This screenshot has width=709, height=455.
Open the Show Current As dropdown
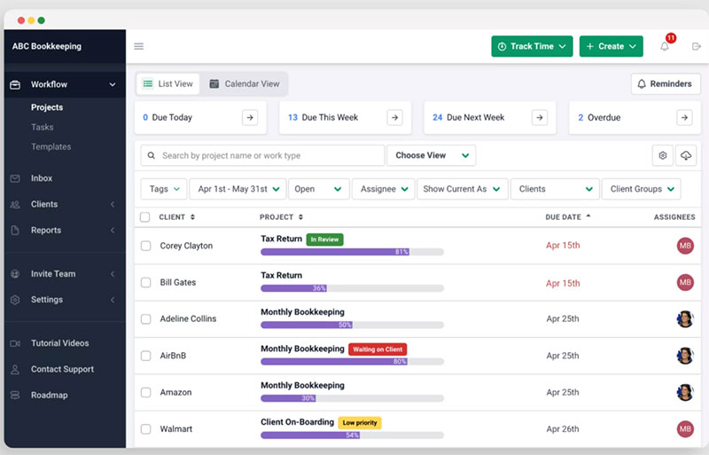463,189
